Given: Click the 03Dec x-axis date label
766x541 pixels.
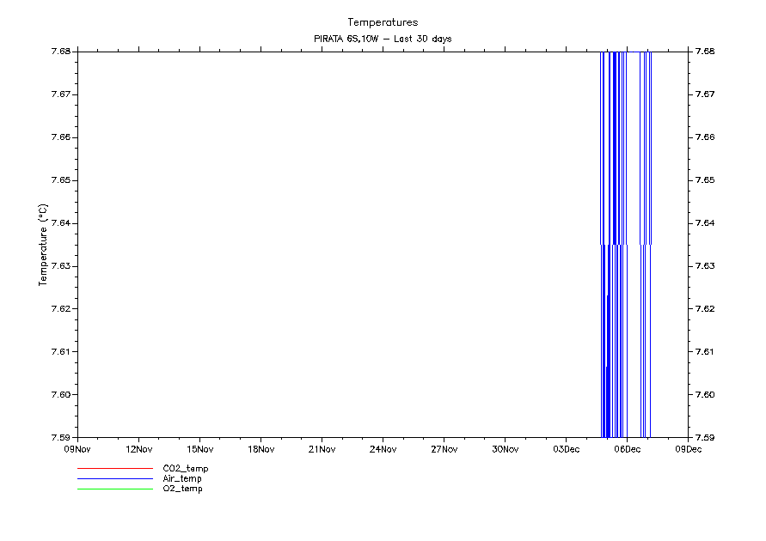Looking at the screenshot, I should click(x=566, y=448).
